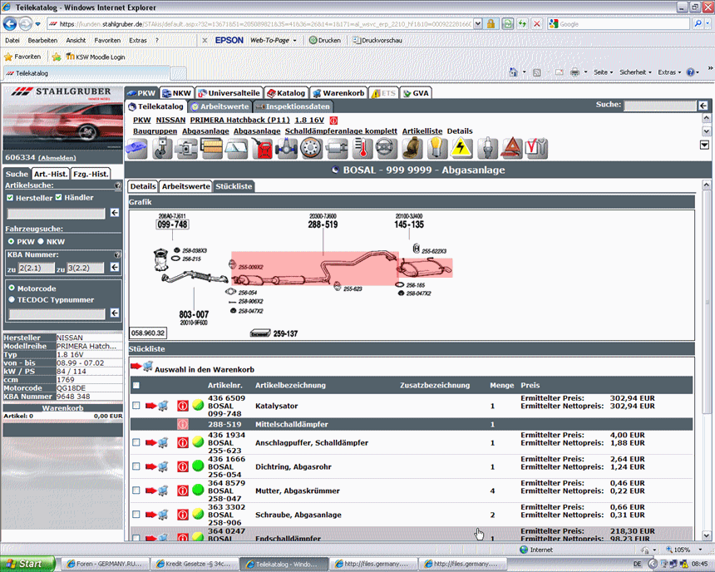Add Katalysator to cart via its cart icon
Viewport: 715px width, 572px height.
coord(157,406)
